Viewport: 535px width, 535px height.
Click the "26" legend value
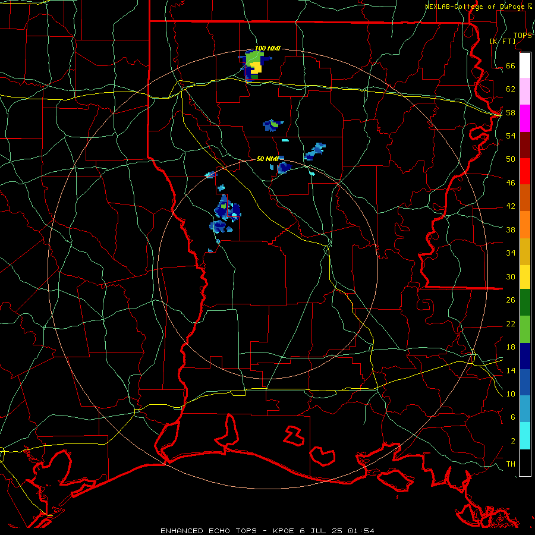point(511,300)
